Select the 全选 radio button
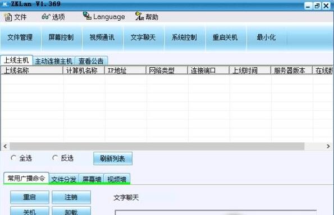 tap(13, 158)
